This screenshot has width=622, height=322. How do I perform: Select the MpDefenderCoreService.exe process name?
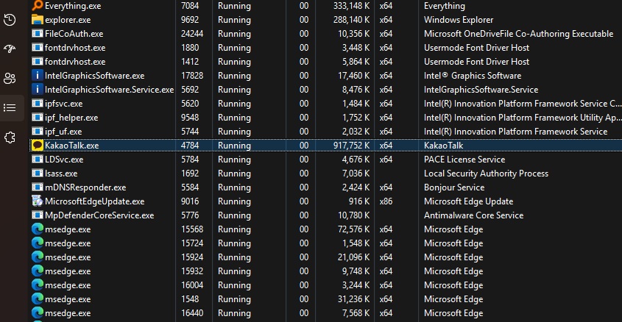(x=99, y=215)
